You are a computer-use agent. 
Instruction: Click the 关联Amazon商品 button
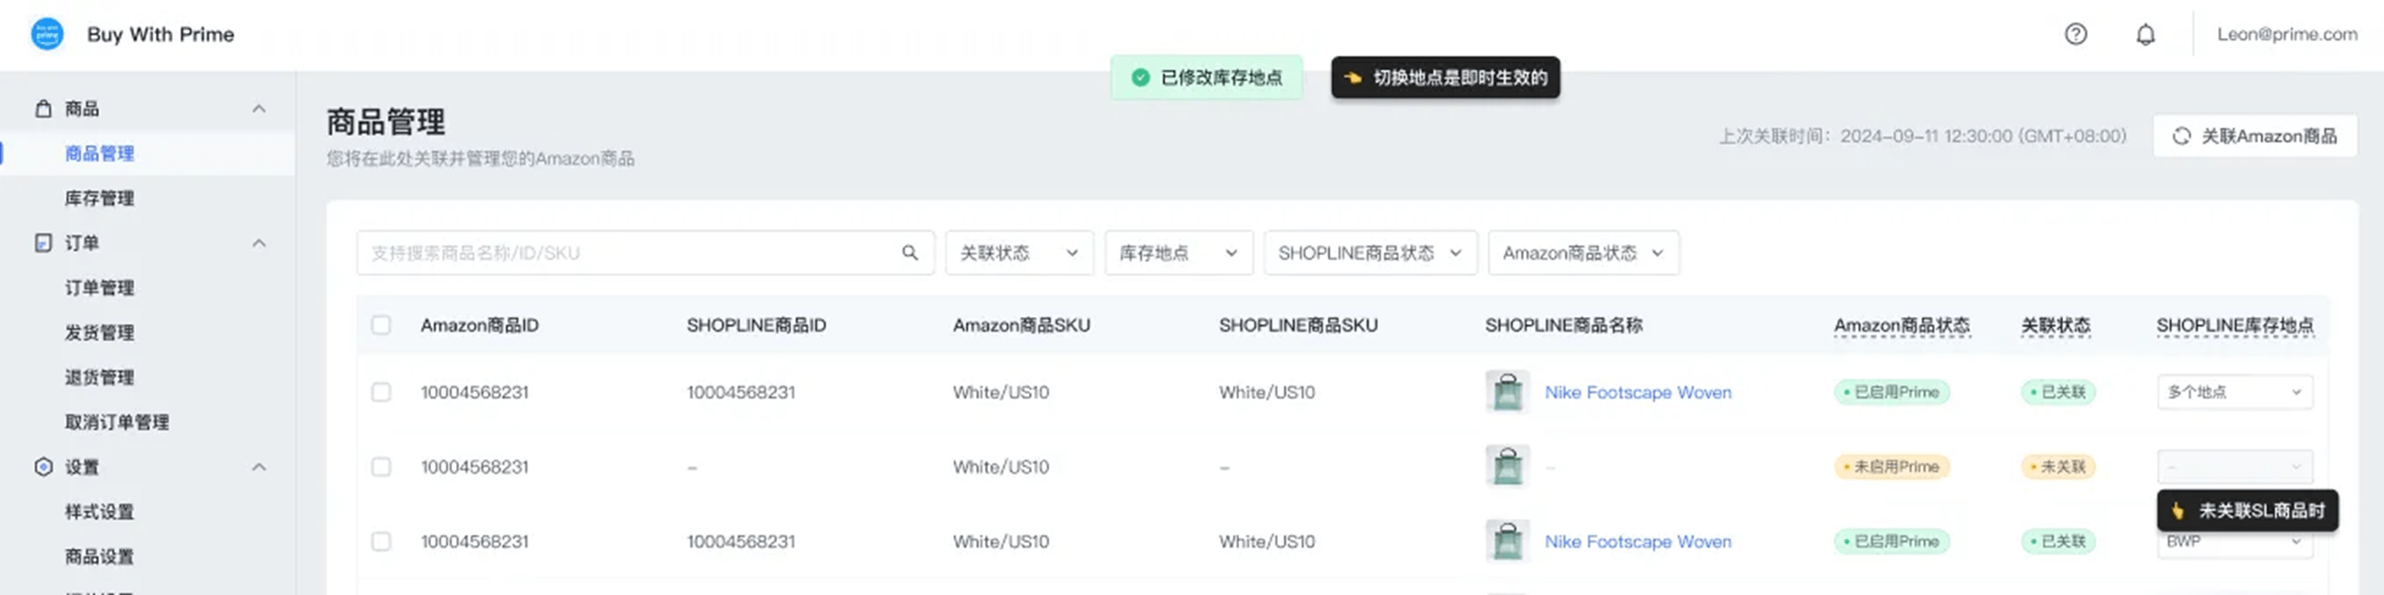pyautogui.click(x=2254, y=135)
